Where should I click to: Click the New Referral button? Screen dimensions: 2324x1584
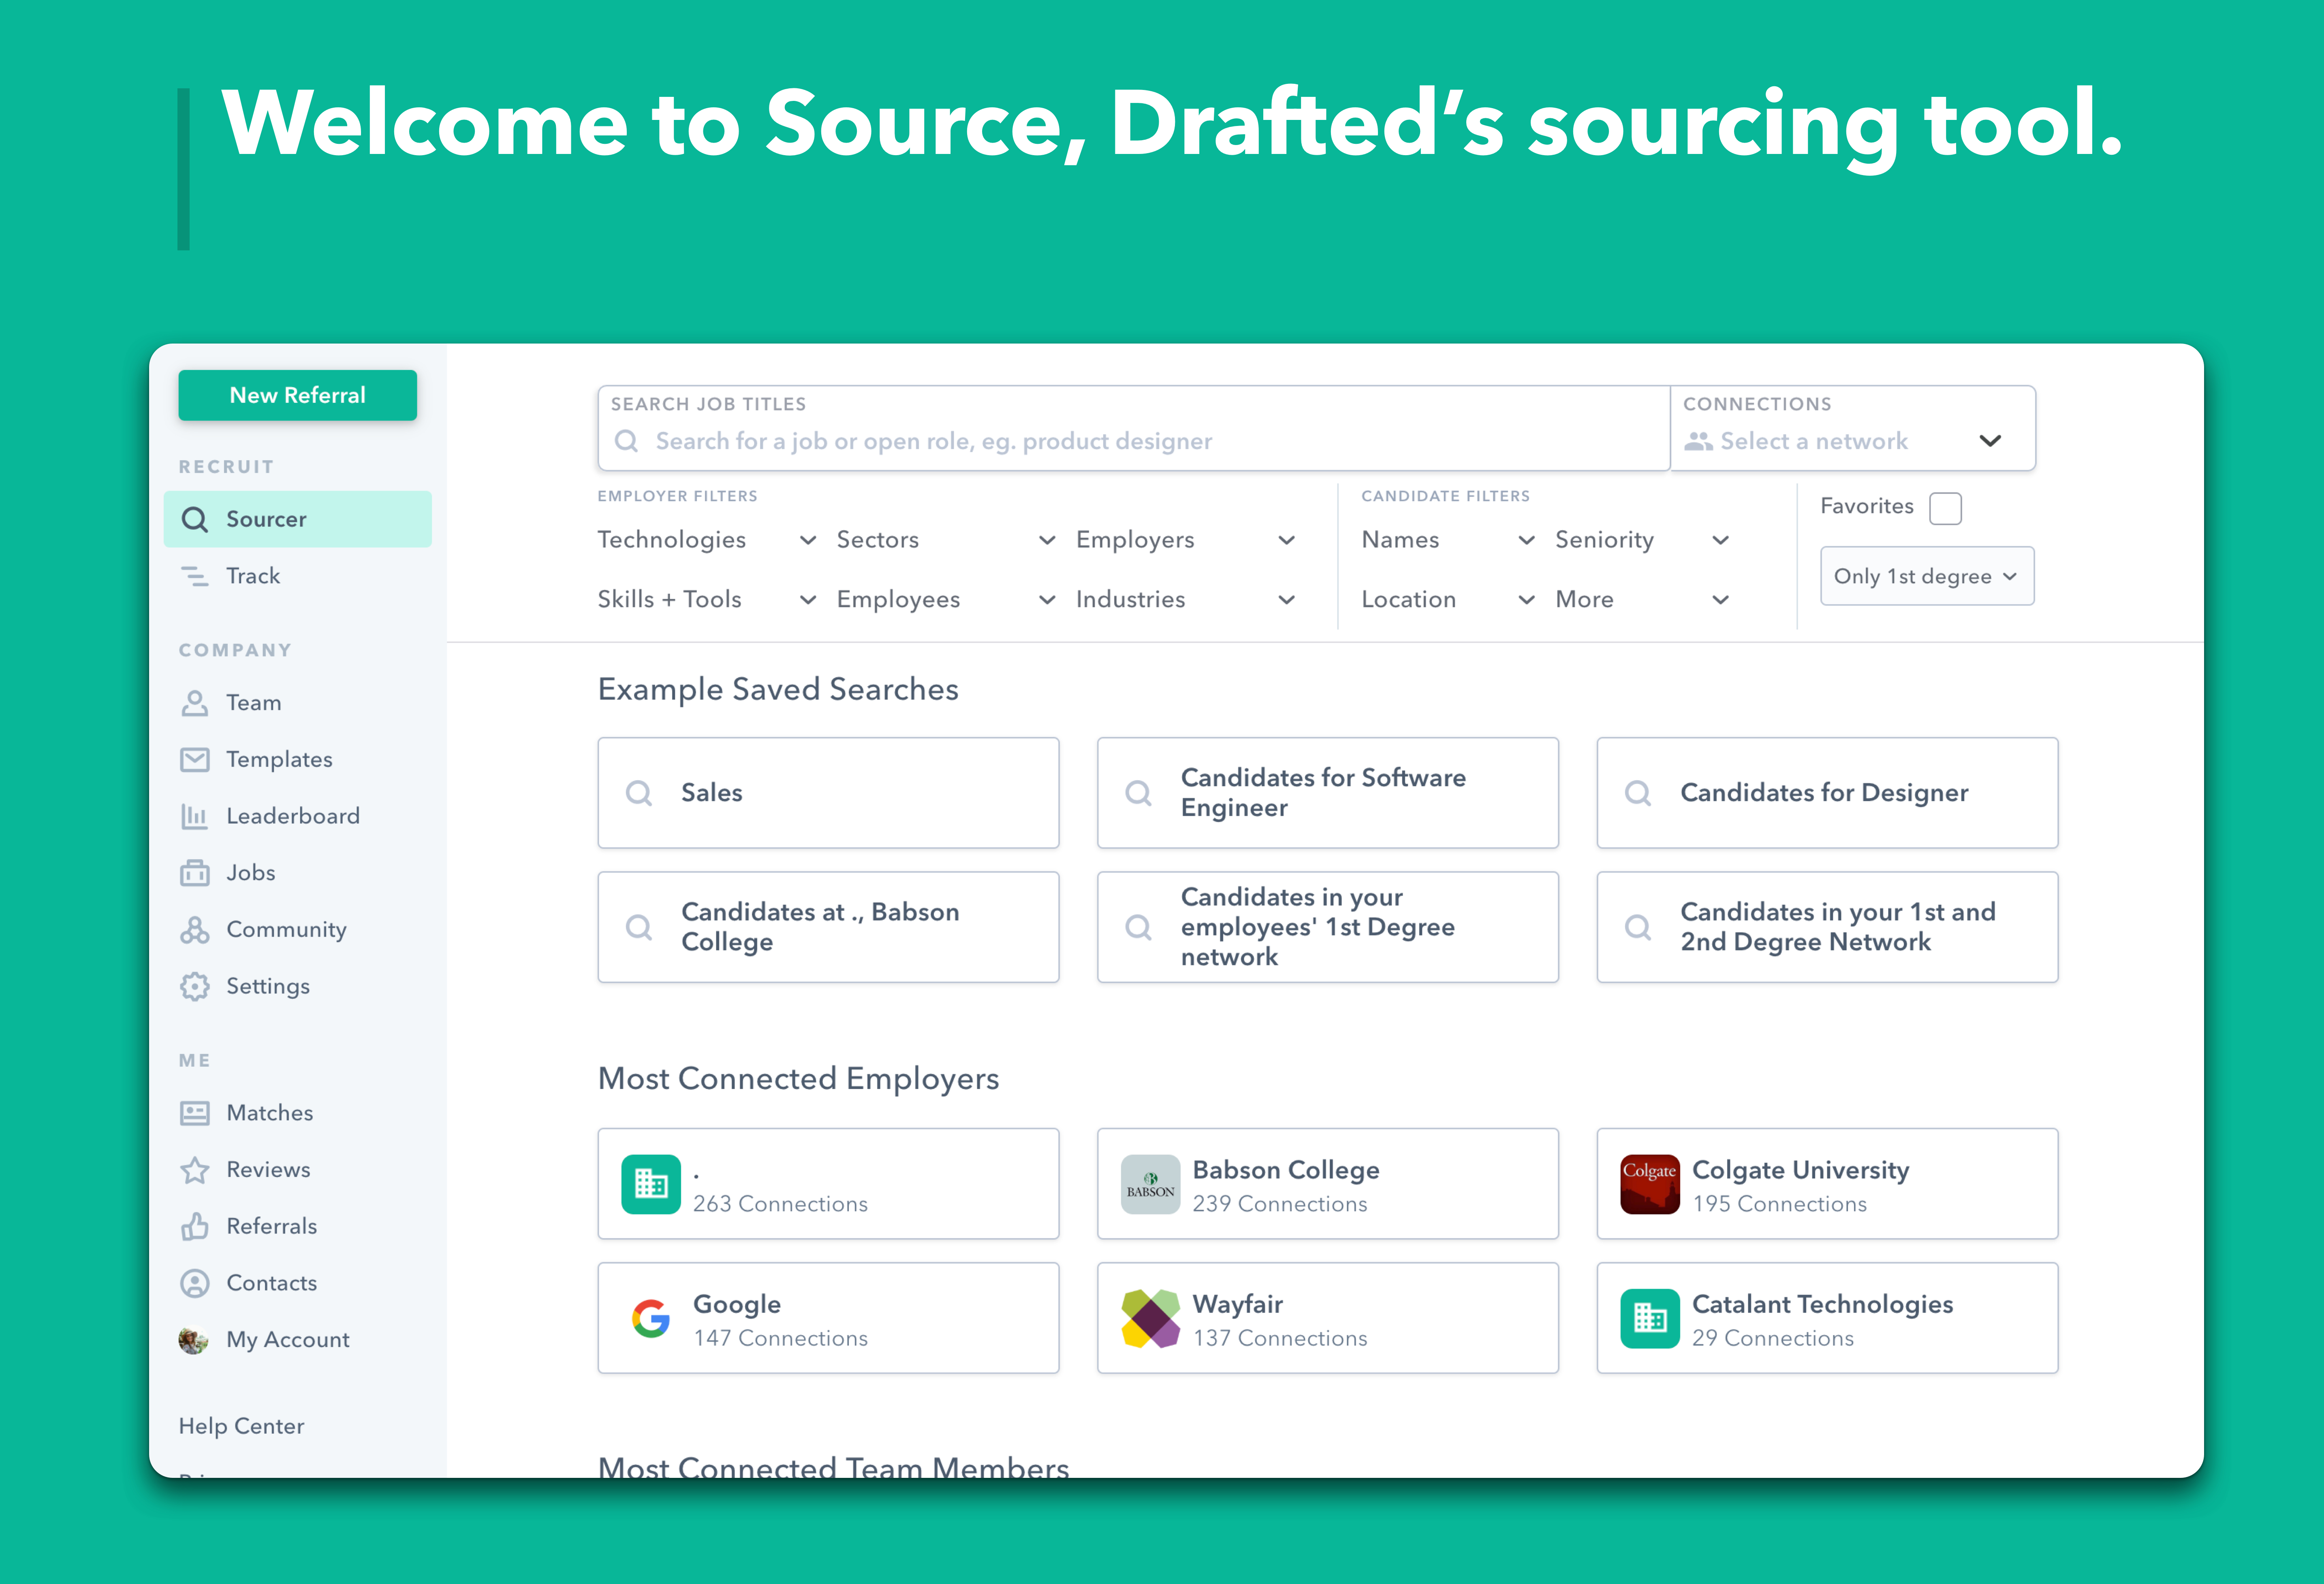click(298, 395)
